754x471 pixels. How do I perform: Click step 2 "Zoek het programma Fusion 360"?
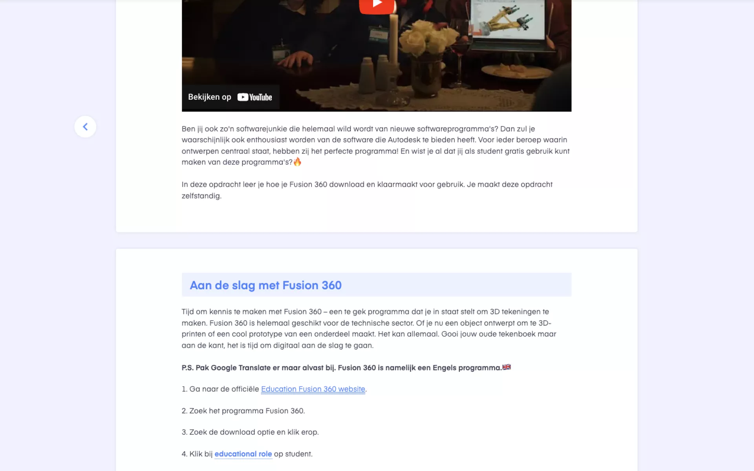[243, 411]
